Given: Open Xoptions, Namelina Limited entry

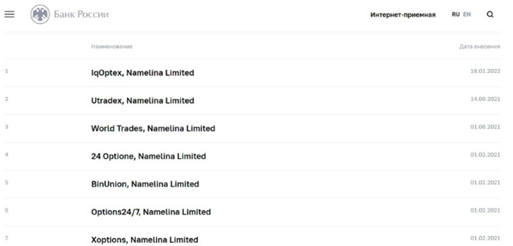Looking at the screenshot, I should (x=144, y=239).
